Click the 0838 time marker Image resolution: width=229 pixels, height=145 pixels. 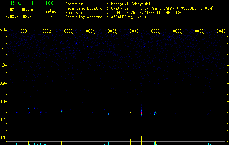pyautogui.click(x=177, y=31)
